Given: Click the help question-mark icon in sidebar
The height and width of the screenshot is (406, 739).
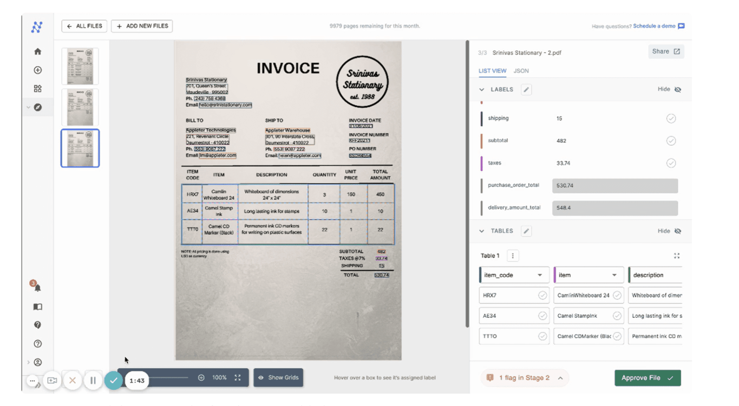Looking at the screenshot, I should click(x=37, y=325).
